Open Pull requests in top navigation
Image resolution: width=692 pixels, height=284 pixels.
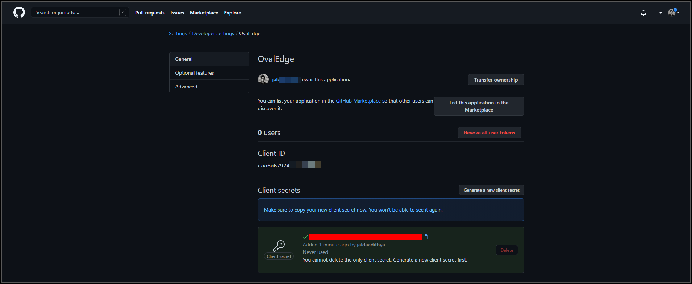tap(150, 13)
